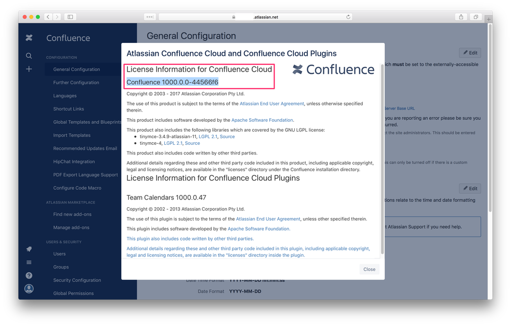Open End User Agreement link under Team Calendars

268,219
